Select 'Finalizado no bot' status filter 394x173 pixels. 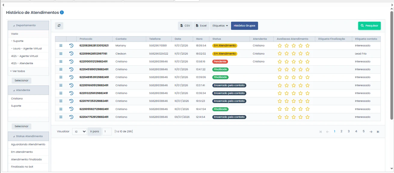pyautogui.click(x=29, y=167)
